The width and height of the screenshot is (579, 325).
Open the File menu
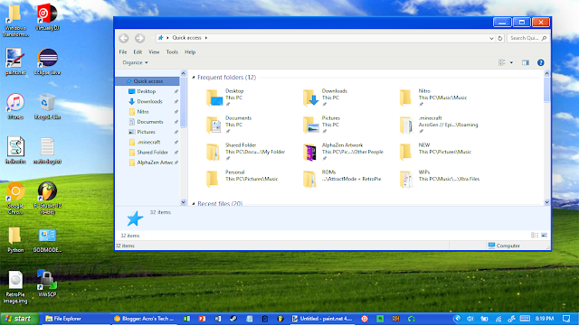coord(123,52)
